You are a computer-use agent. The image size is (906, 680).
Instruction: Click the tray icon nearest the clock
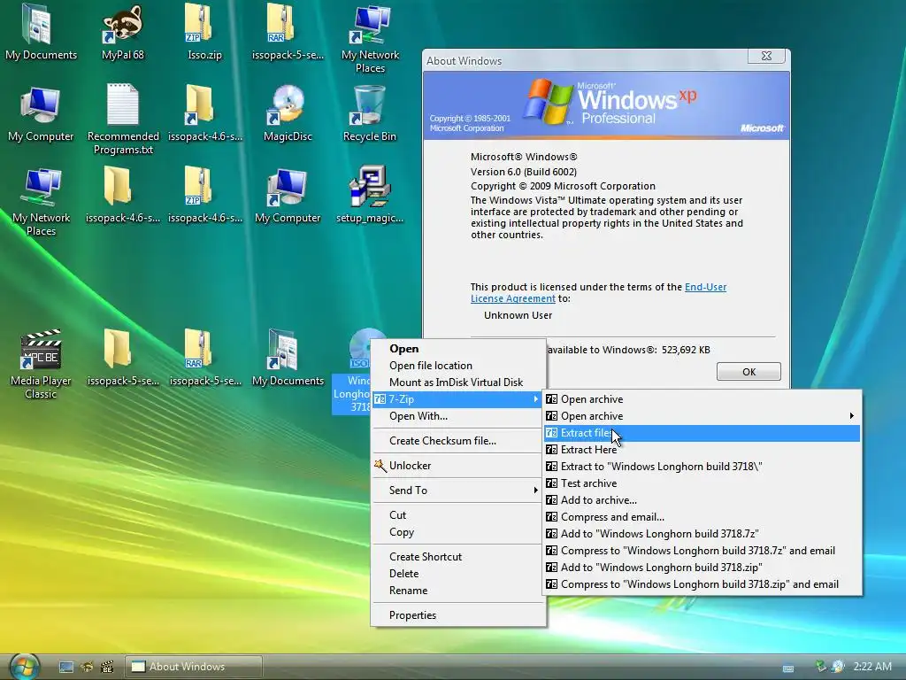(838, 666)
